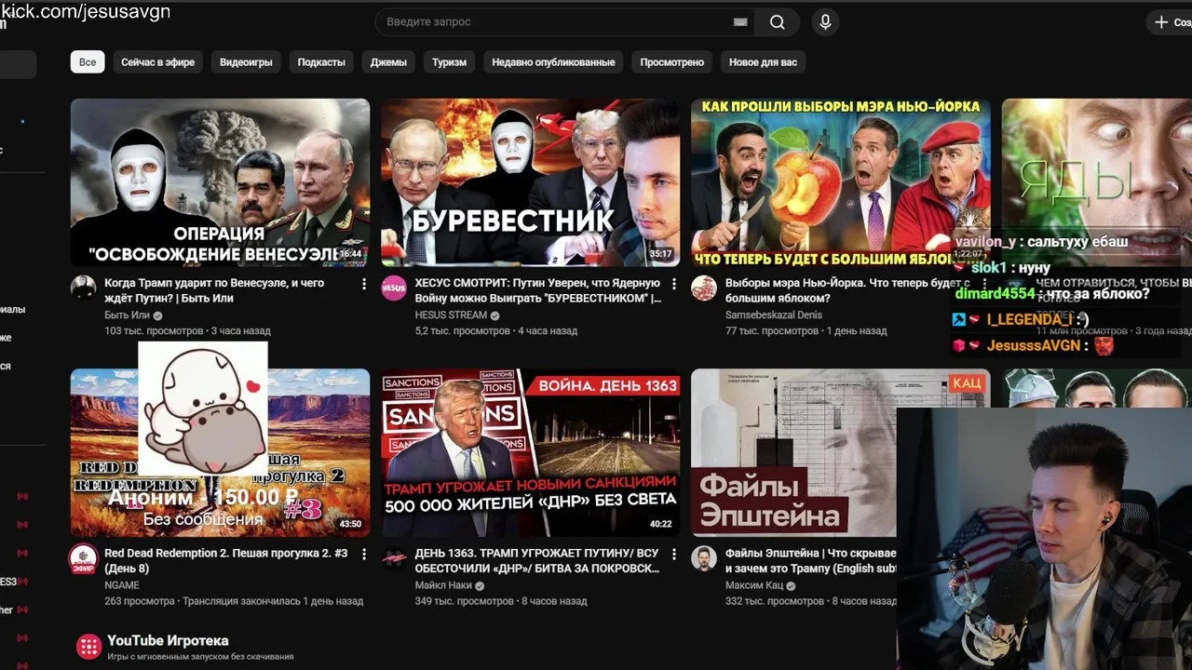Image resolution: width=1192 pixels, height=670 pixels.
Task: Click HESUS STREAM channel avatar
Action: (x=394, y=288)
